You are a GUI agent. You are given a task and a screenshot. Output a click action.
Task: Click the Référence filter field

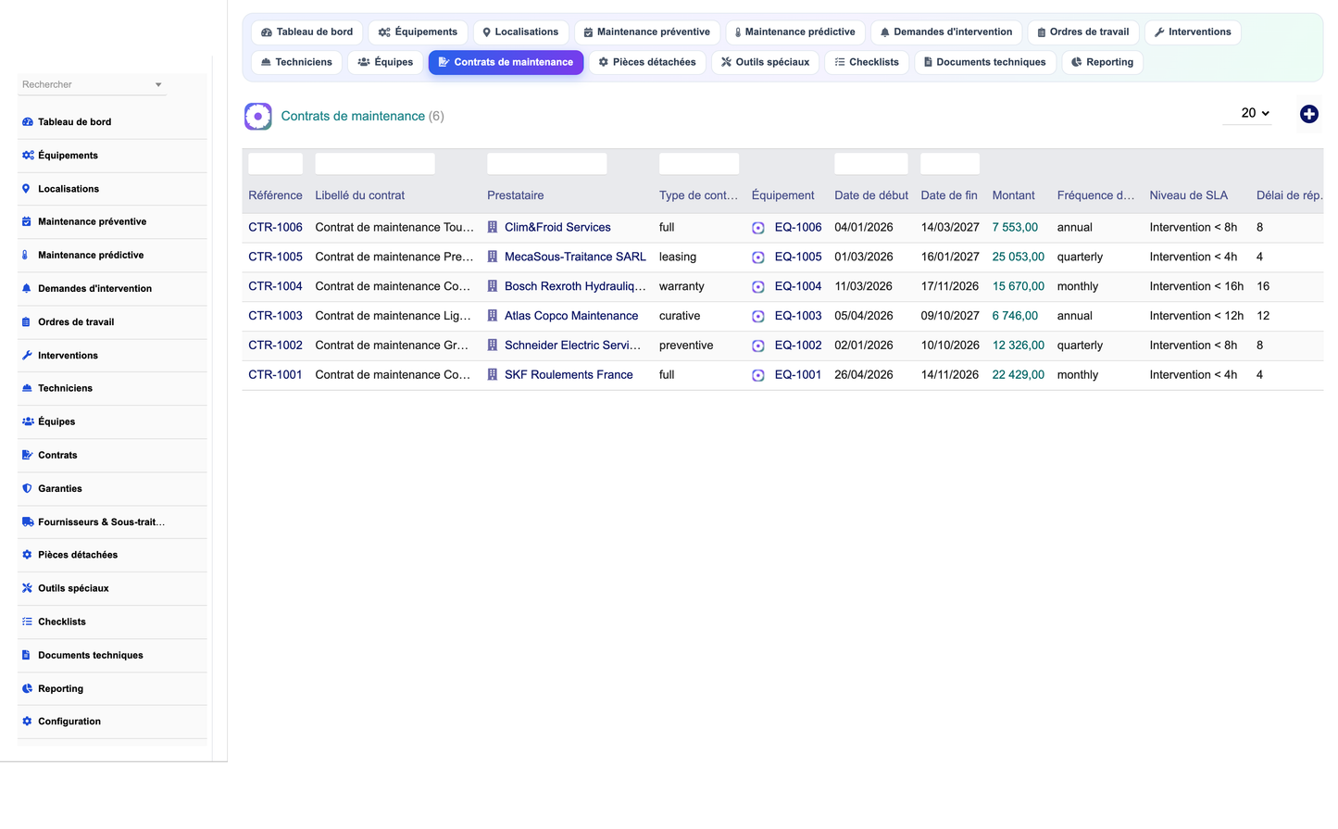(x=275, y=164)
